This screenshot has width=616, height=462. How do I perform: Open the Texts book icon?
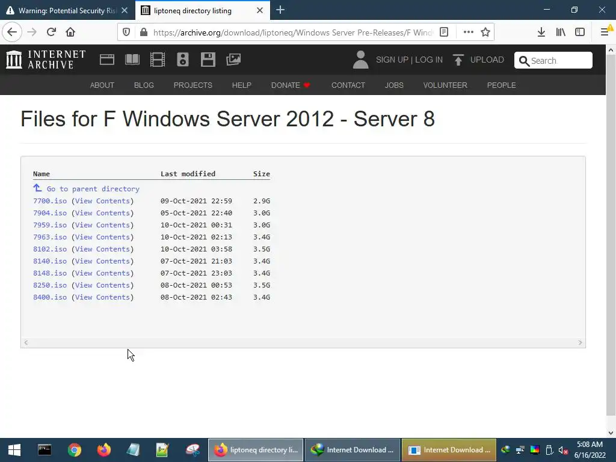[132, 60]
